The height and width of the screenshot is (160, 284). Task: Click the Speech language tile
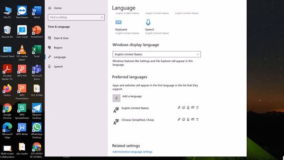157,27
